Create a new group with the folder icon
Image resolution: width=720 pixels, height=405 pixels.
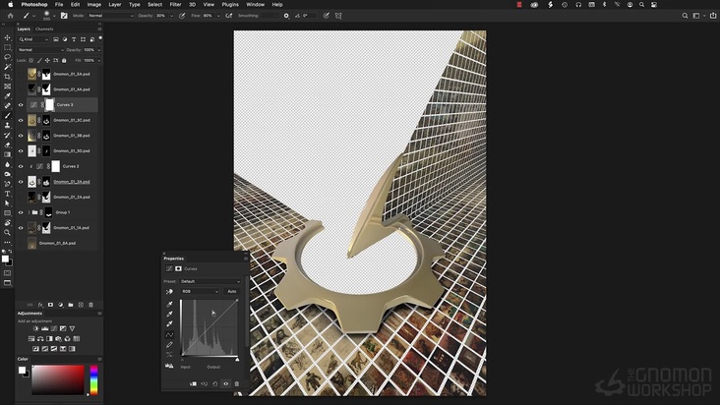pyautogui.click(x=71, y=305)
